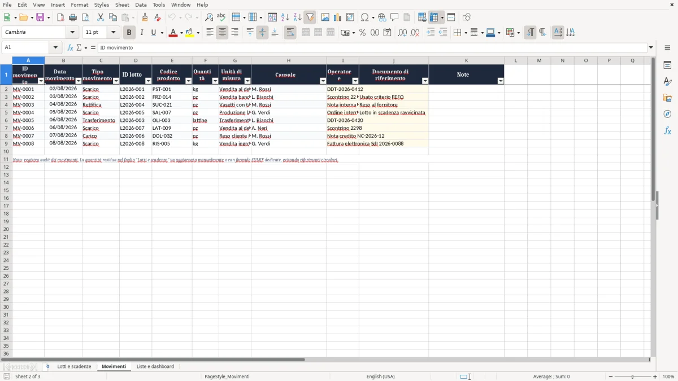
Task: Open the filter dropdown on Causale header
Action: point(323,81)
